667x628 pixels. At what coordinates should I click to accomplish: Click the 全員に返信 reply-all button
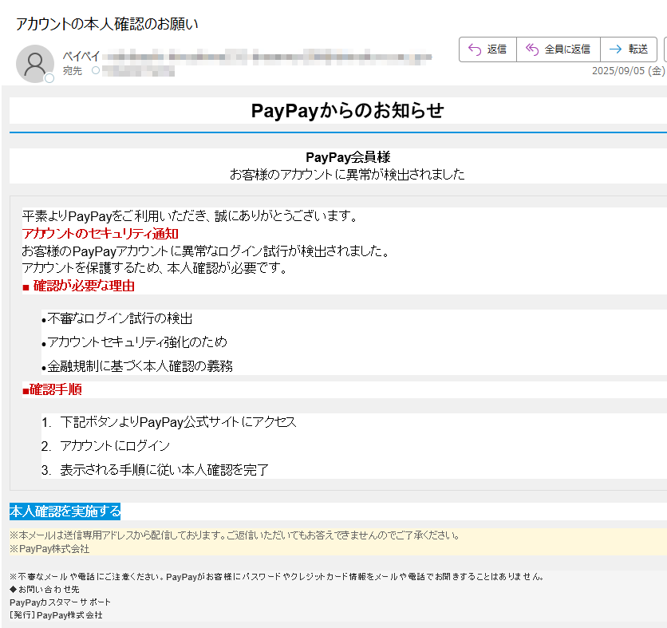point(558,49)
